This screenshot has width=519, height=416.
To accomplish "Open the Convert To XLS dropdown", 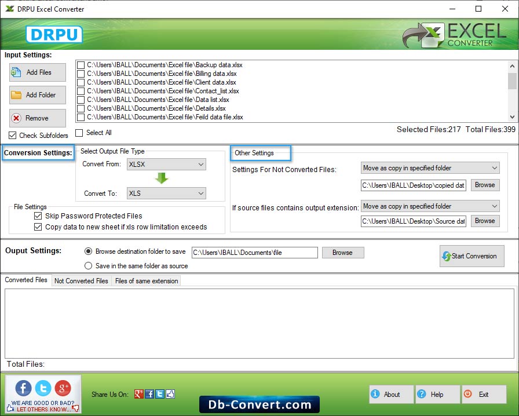I will click(x=166, y=194).
